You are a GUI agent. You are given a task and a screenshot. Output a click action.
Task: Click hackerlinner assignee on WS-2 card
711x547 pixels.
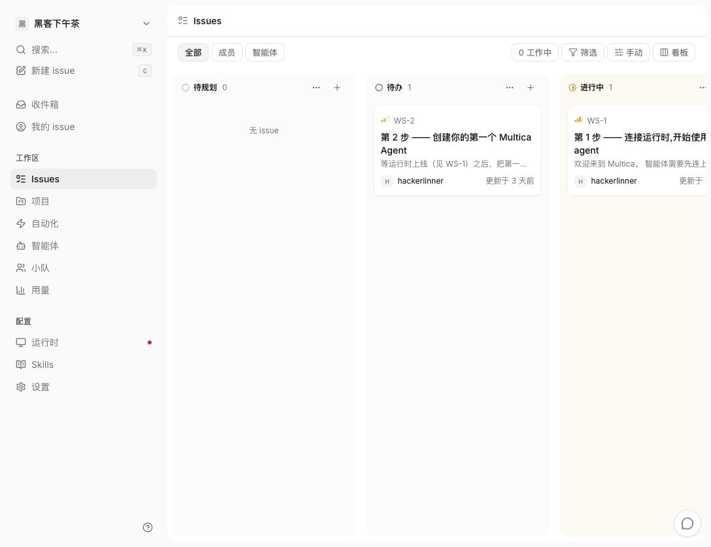pyautogui.click(x=412, y=181)
